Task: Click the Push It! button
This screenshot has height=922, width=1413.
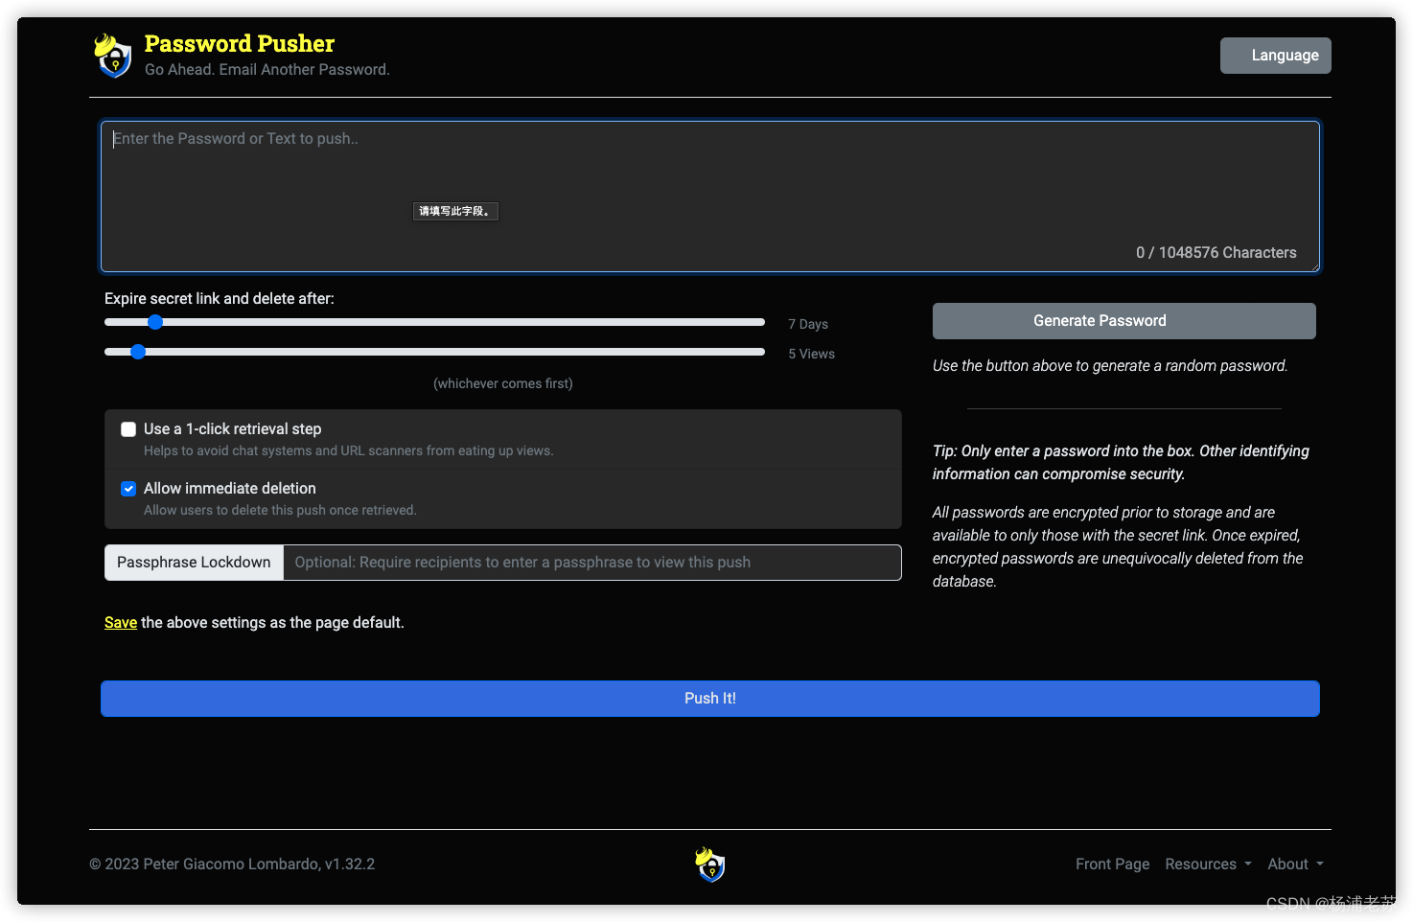Action: point(710,699)
